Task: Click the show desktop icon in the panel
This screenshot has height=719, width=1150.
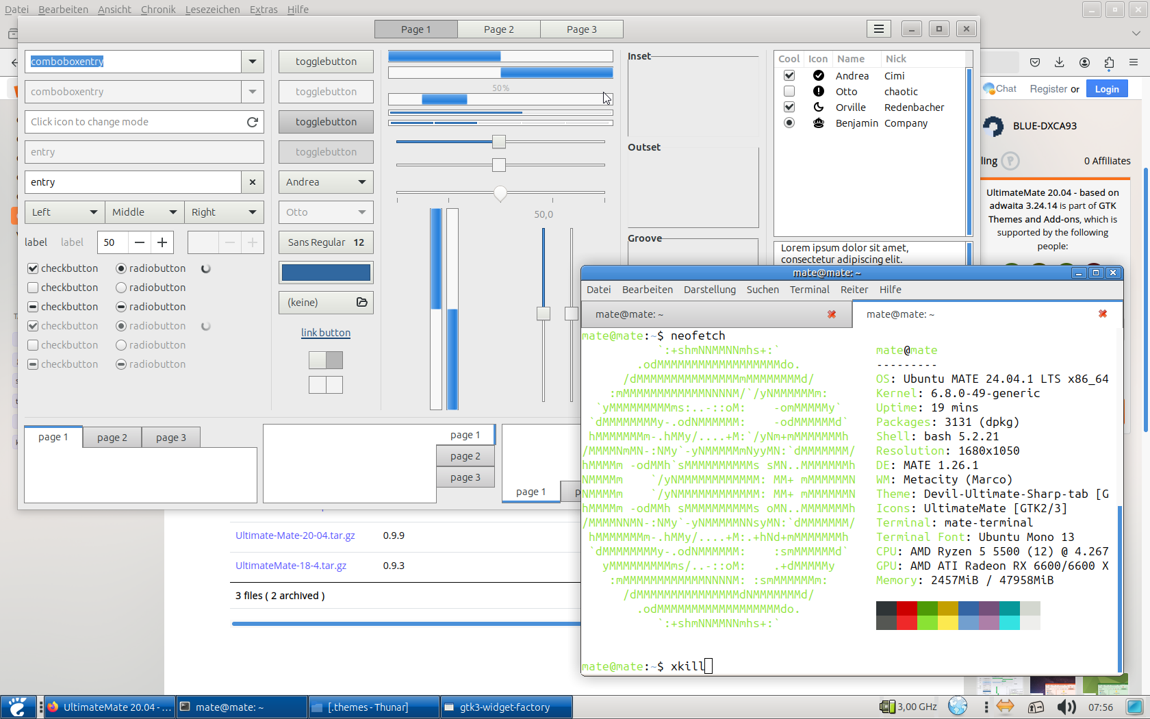Action: coord(1134,707)
